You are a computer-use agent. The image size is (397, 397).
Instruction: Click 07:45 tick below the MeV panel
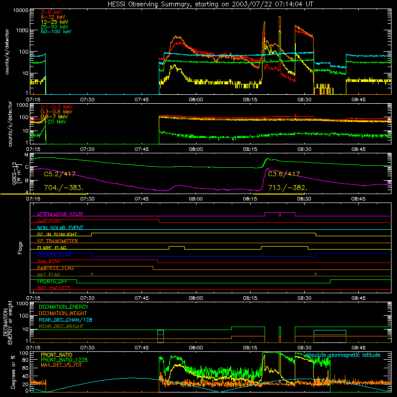[141, 149]
